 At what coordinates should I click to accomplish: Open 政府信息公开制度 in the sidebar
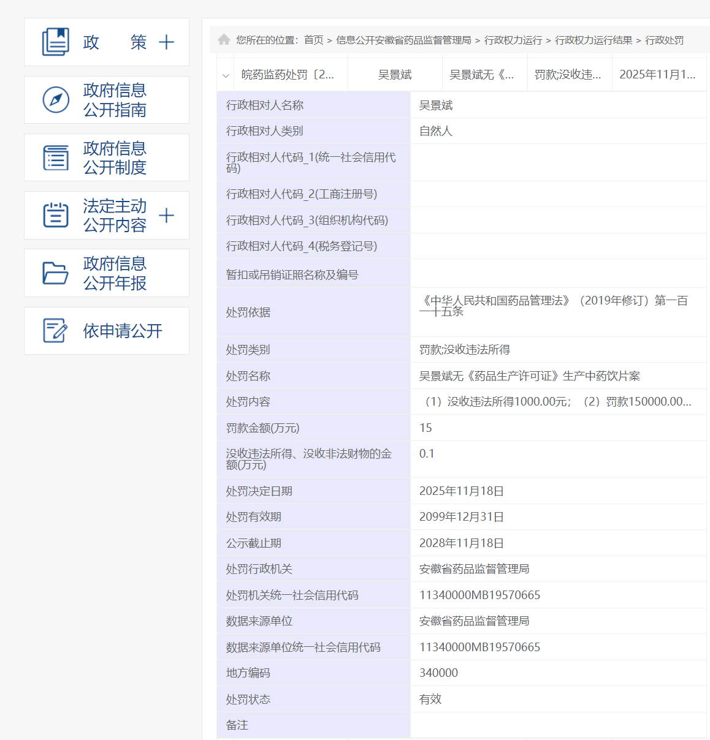tap(107, 157)
